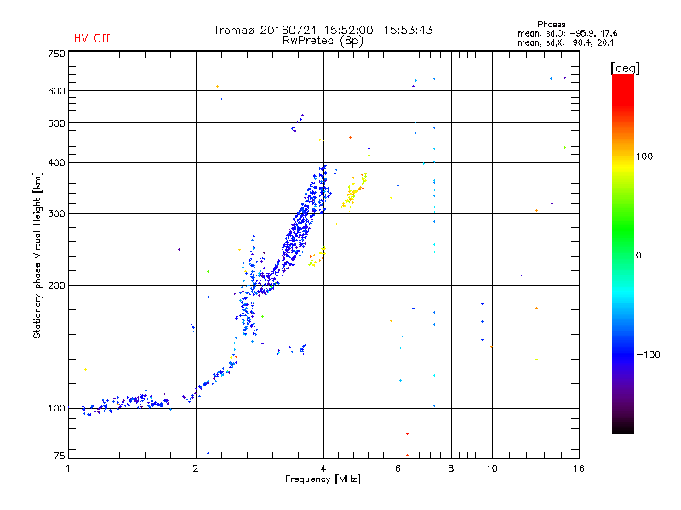This screenshot has width=681, height=510.
Task: Click the '10' frequency axis label
Action: pyautogui.click(x=492, y=468)
